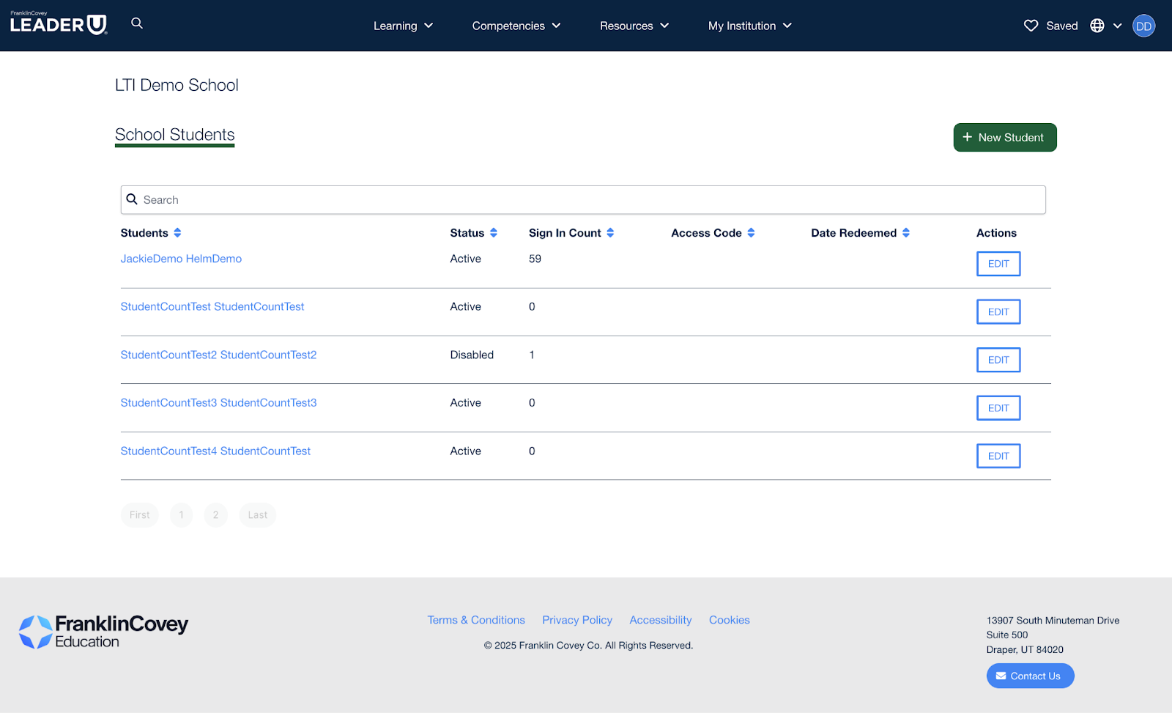Image resolution: width=1172 pixels, height=713 pixels.
Task: Sort table by Students column arrows
Action: point(177,233)
